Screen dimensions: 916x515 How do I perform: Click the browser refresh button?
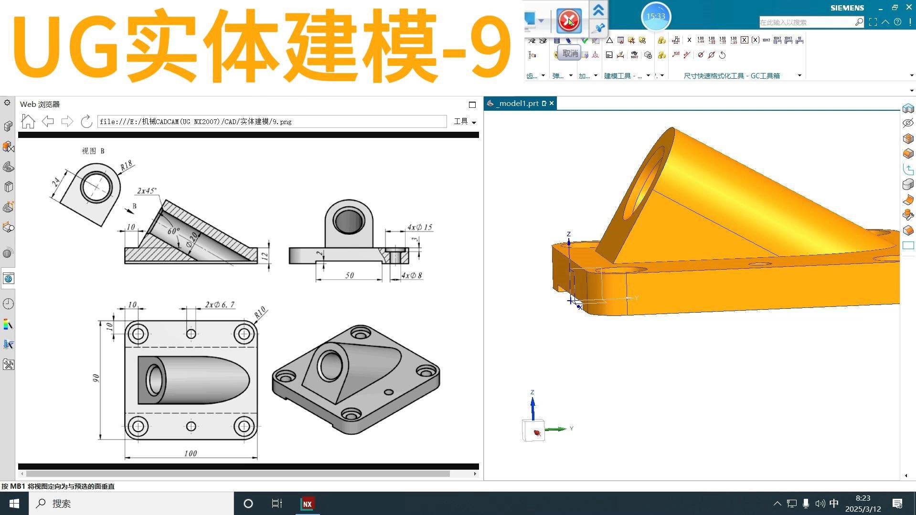pos(86,121)
